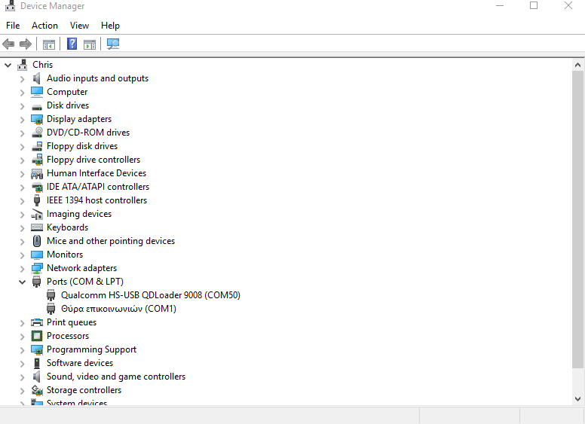Click the Keyboards icon

[x=36, y=227]
